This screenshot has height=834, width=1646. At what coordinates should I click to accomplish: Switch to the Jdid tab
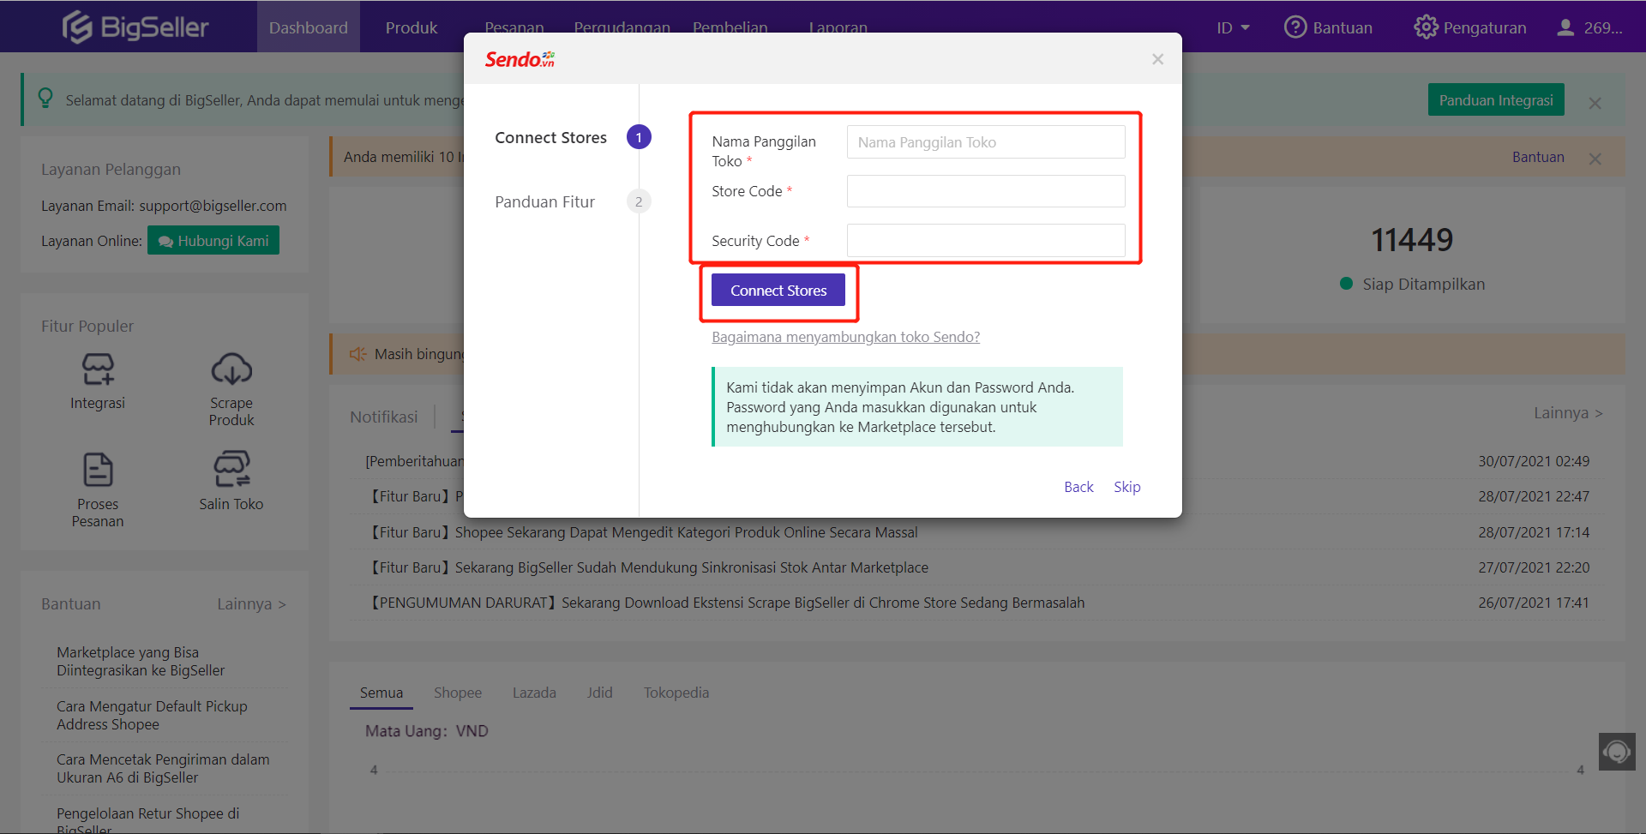pyautogui.click(x=600, y=693)
